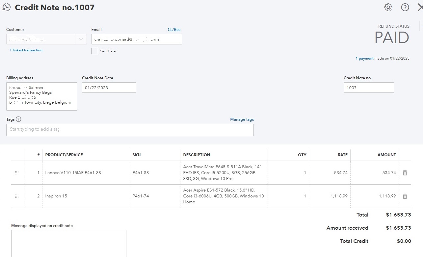Viewport: 423px width, 257px height.
Task: Click the help question mark icon
Action: 405,7
